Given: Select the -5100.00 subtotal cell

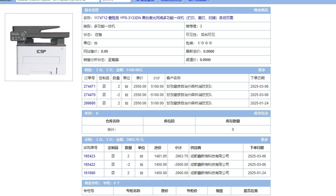Looking at the screenshot, I should 157,95.
